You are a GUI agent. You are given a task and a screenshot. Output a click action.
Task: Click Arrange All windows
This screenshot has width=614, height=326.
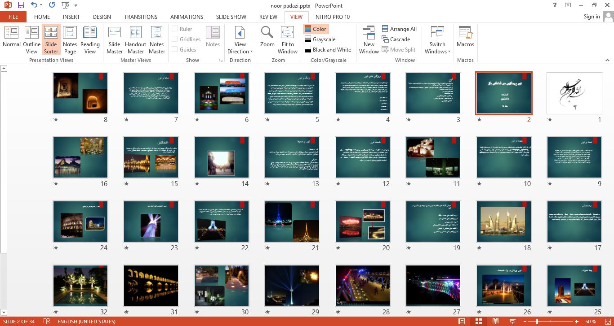click(399, 29)
